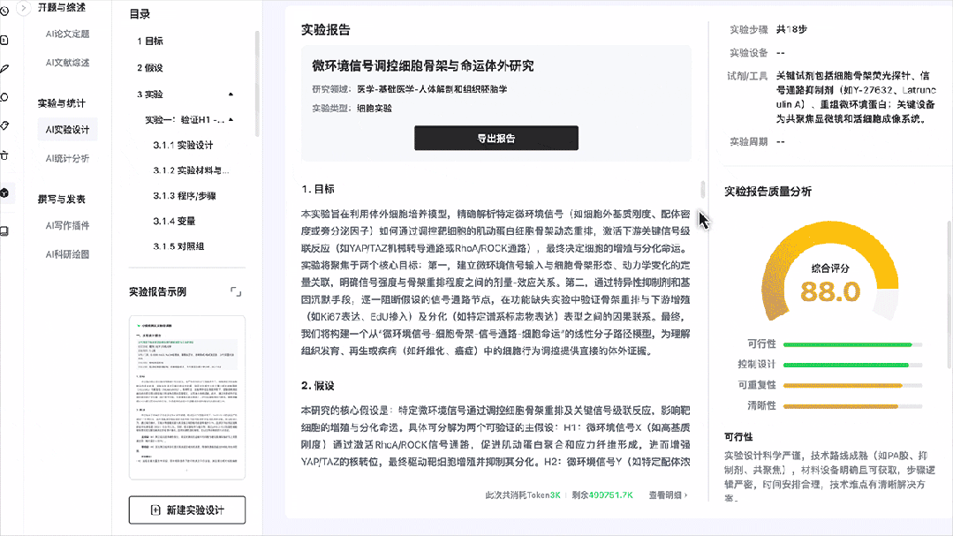Go to 3.1.2 实验材料 section
This screenshot has height=536, width=953.
[191, 170]
